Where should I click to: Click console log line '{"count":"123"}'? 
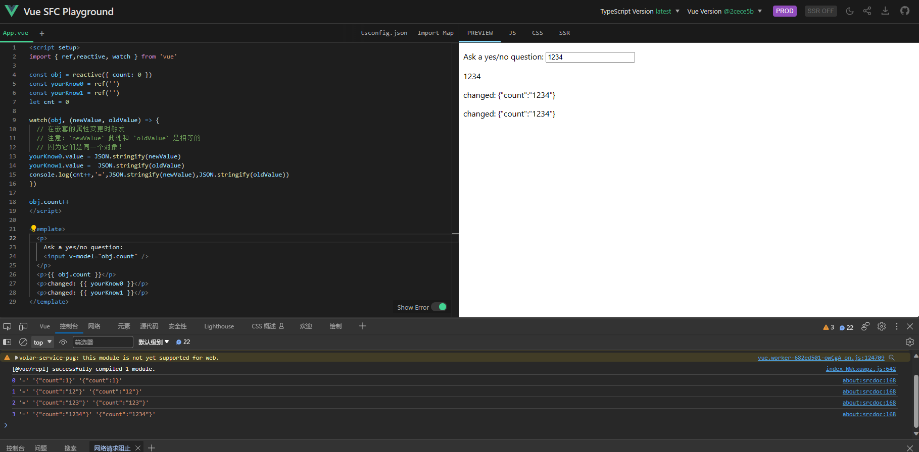click(x=454, y=403)
